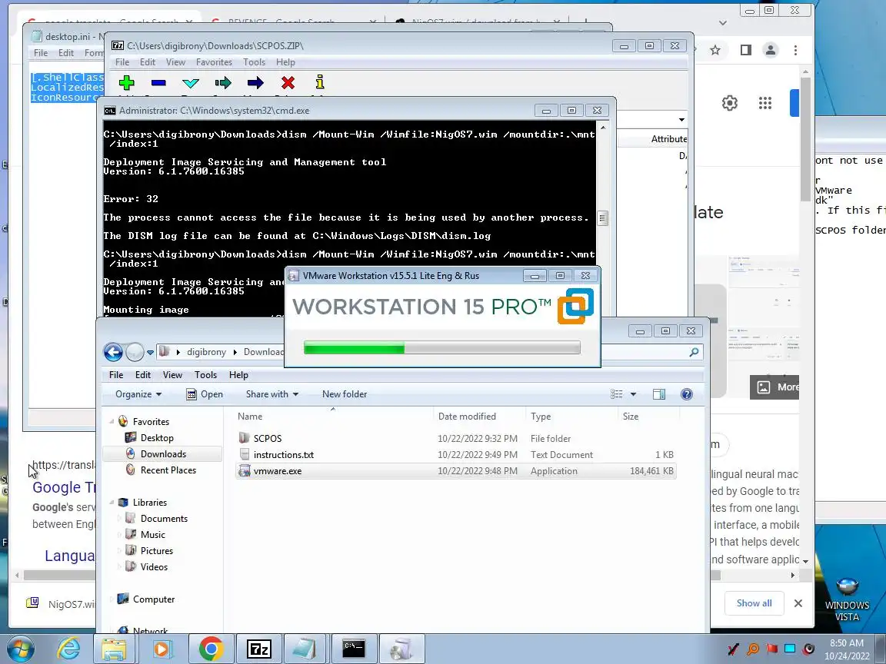886x664 pixels.
Task: Open Organize dropdown in Explorer
Action: [x=138, y=394]
